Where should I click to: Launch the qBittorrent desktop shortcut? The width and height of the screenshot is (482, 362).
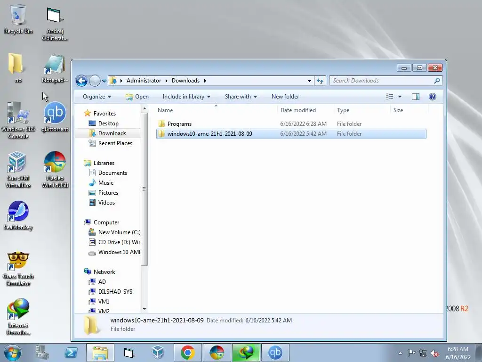pos(55,117)
